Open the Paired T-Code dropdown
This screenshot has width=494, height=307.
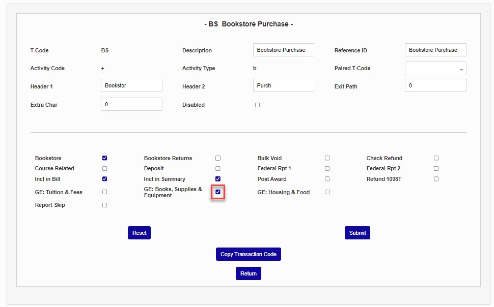coord(435,69)
